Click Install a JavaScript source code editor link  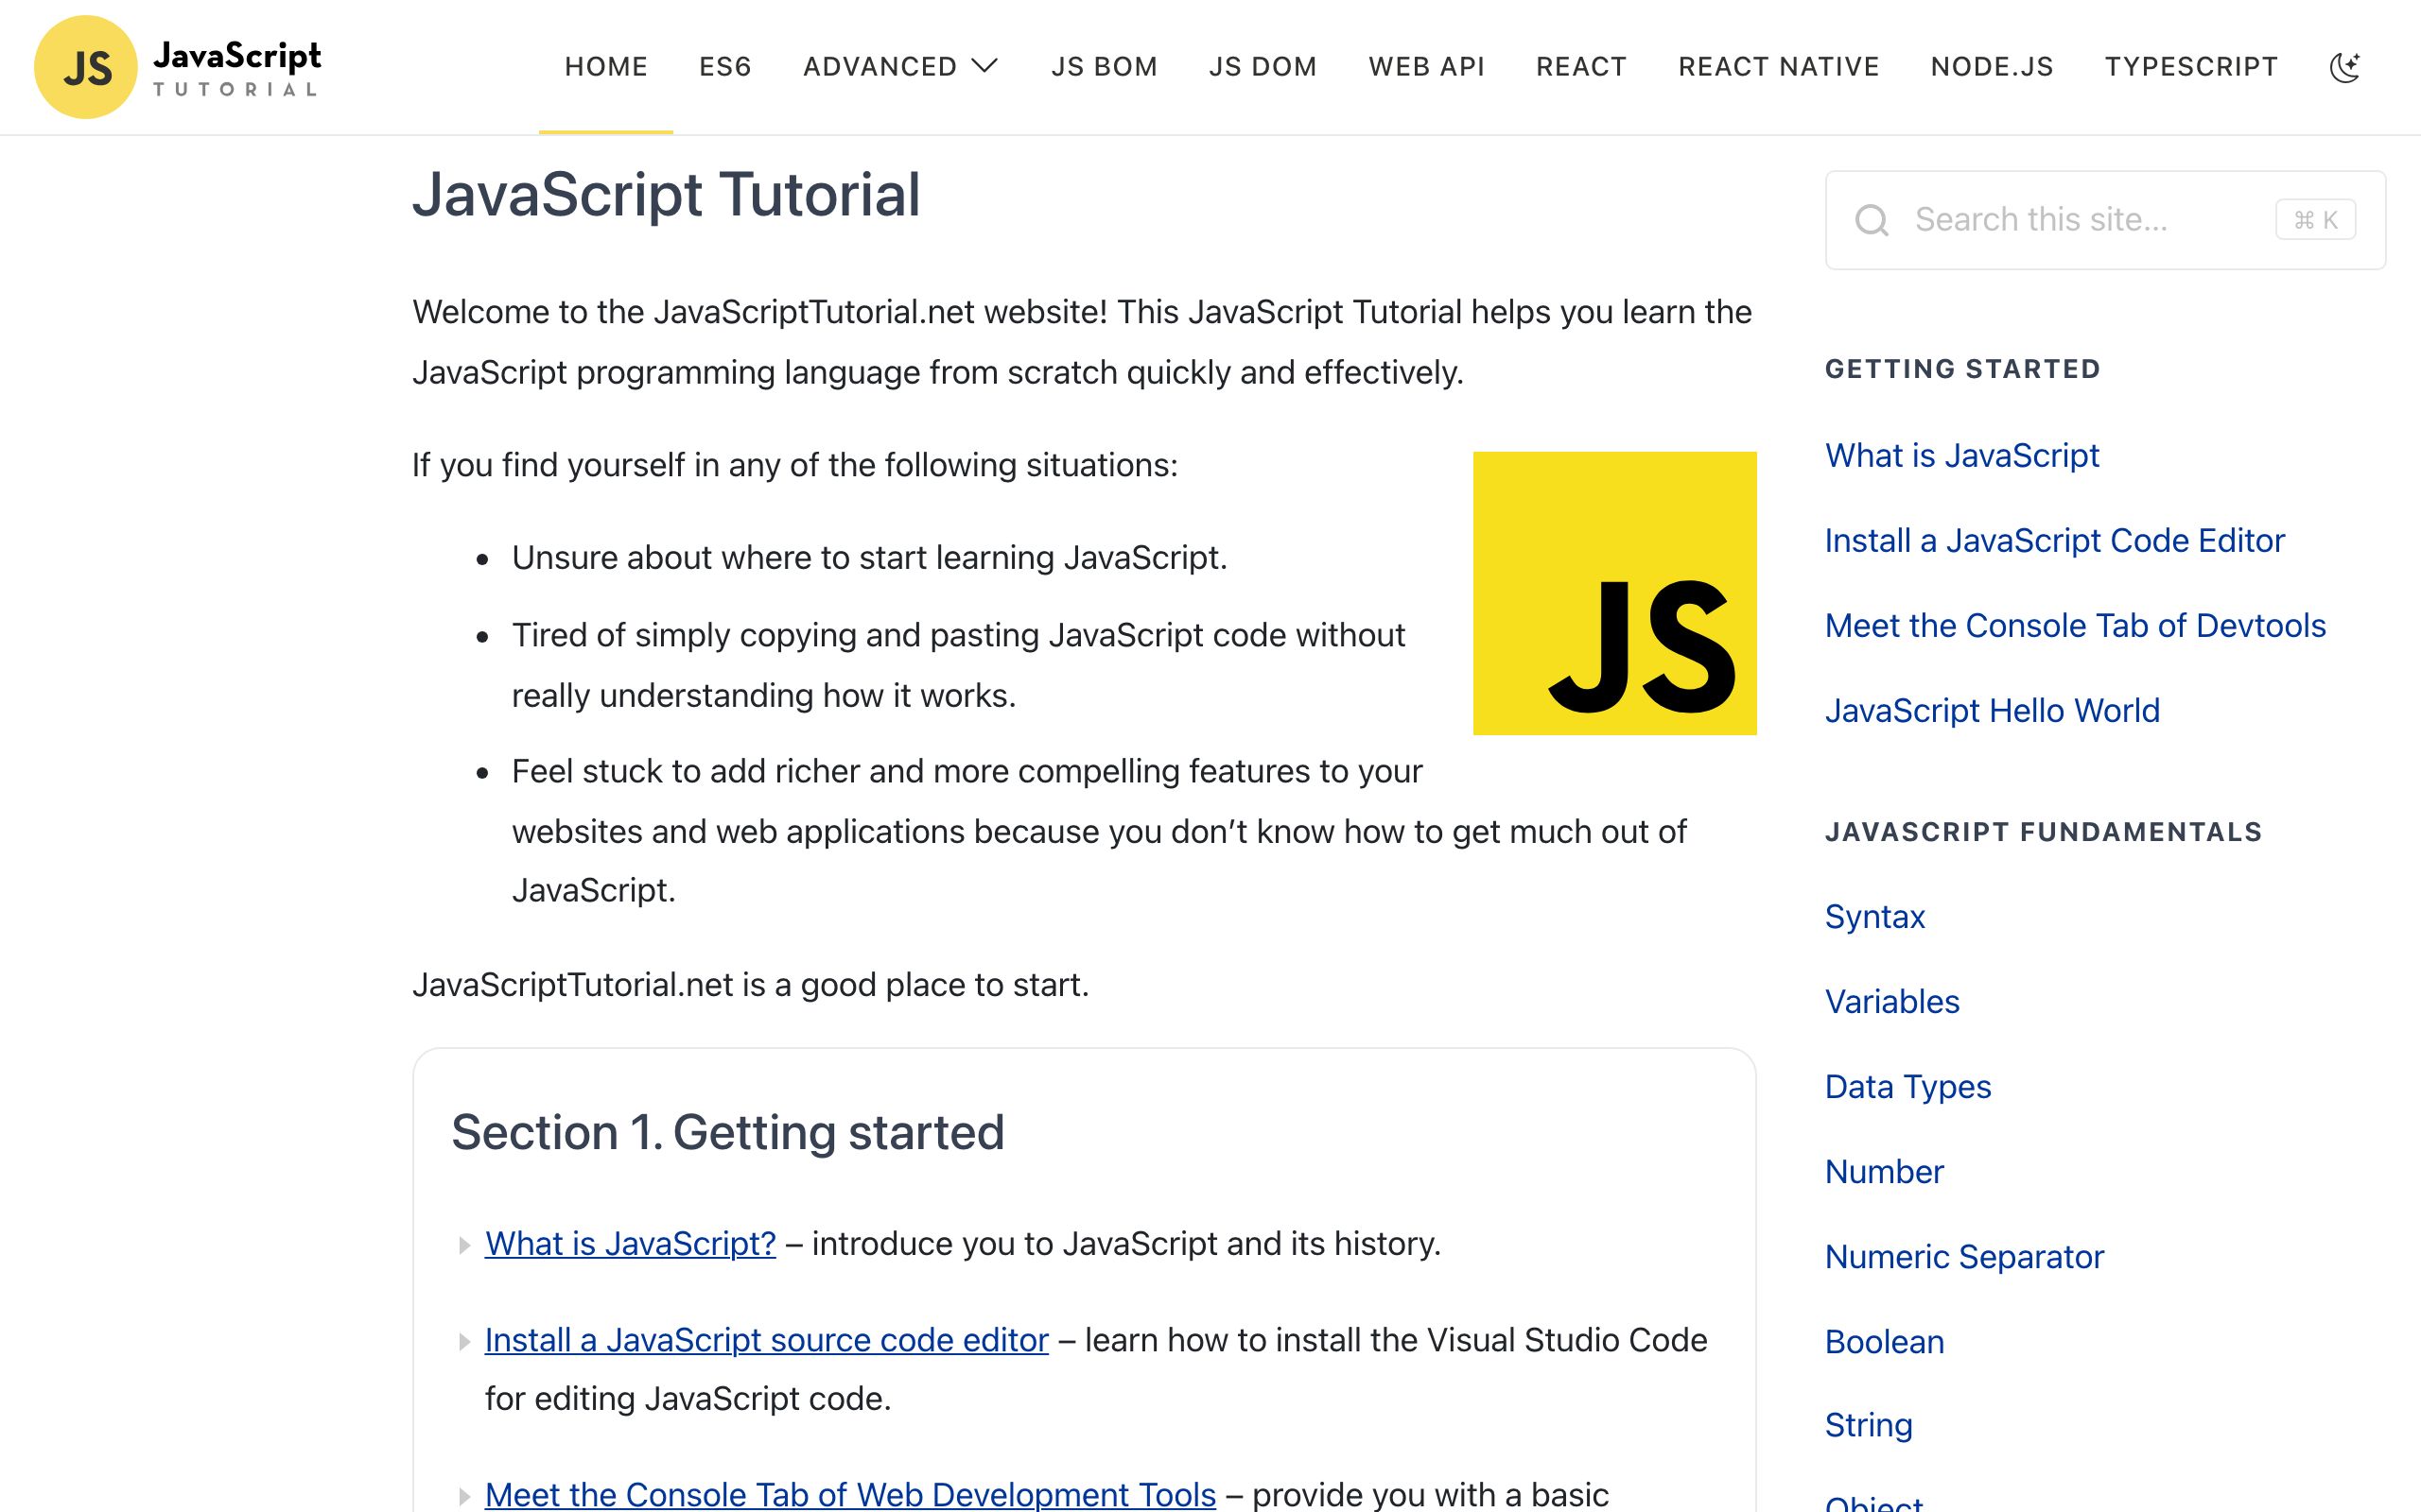click(766, 1340)
